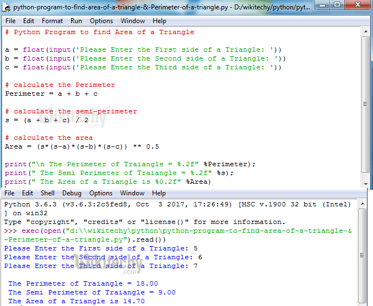Open the Shell menu
The height and width of the screenshot is (306, 373).
[47, 193]
